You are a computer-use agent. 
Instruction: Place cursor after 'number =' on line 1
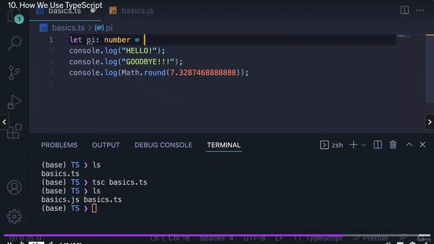pos(144,40)
